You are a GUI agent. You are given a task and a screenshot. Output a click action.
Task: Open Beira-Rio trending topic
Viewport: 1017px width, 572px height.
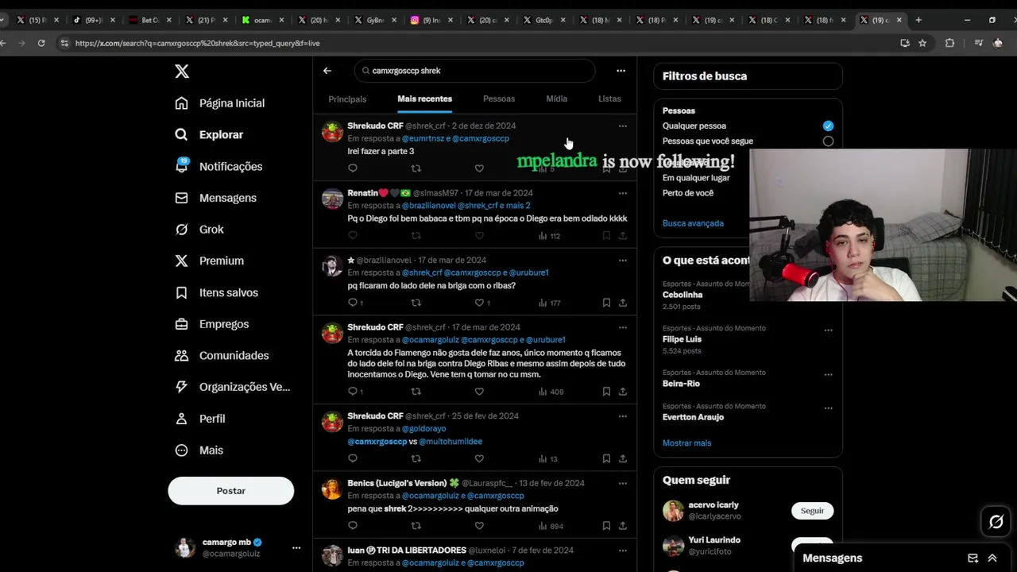[x=681, y=384]
